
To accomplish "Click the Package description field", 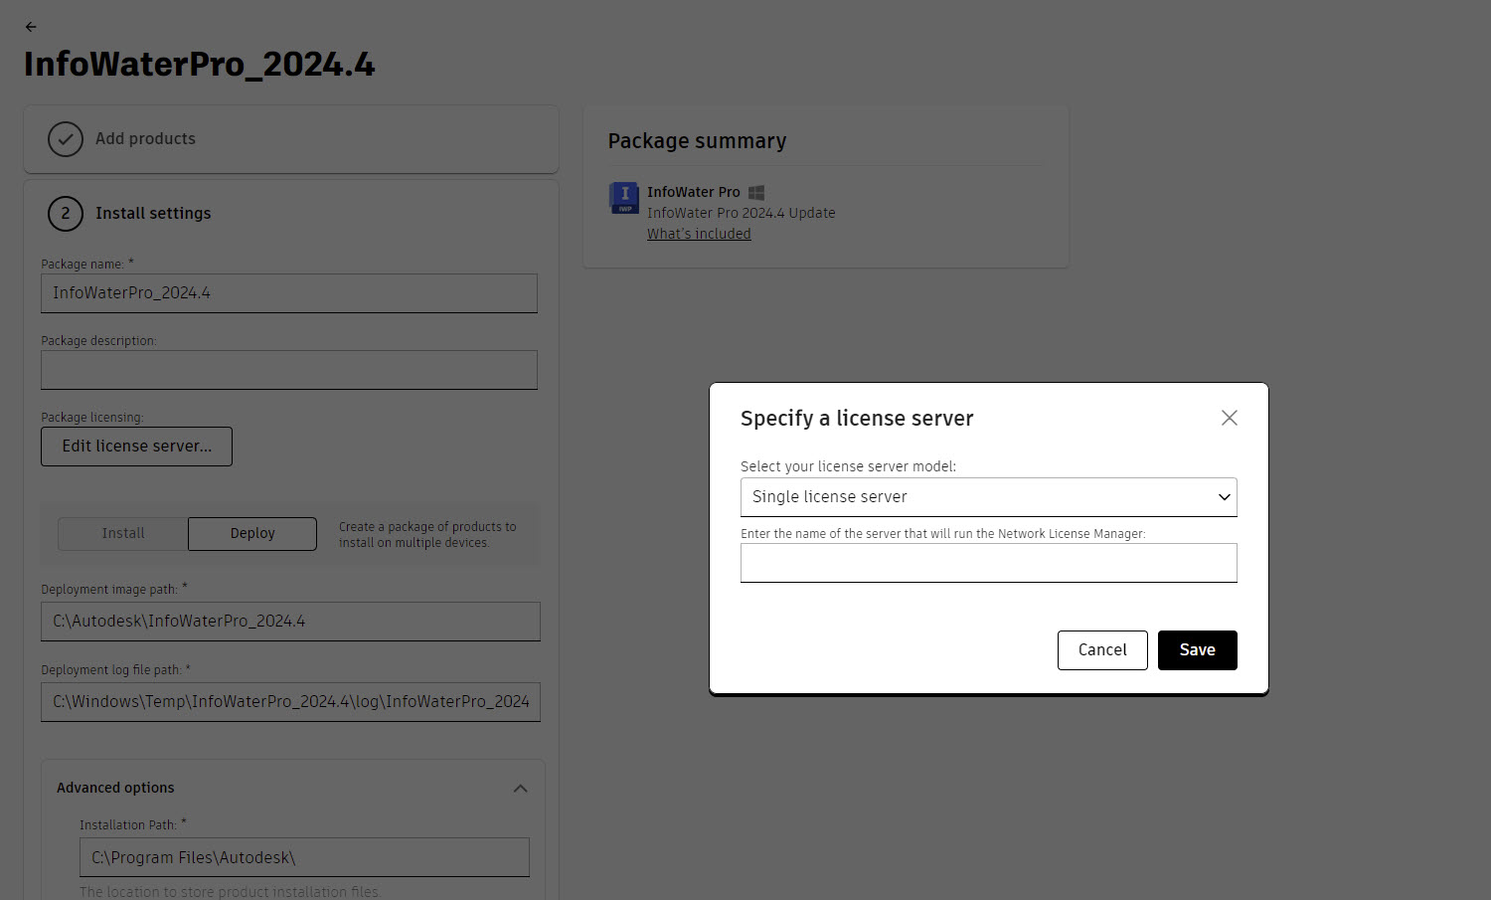I will 288,369.
